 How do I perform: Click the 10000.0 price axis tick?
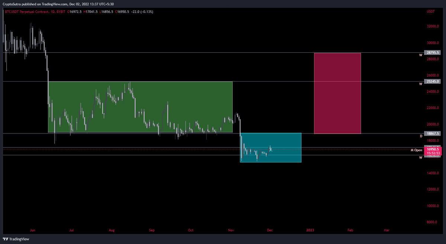[434, 206]
